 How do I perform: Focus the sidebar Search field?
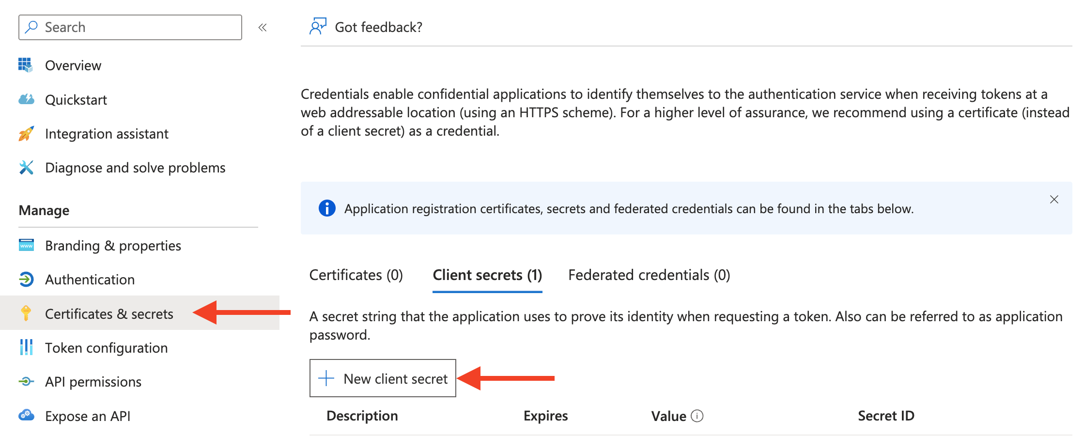click(x=130, y=27)
